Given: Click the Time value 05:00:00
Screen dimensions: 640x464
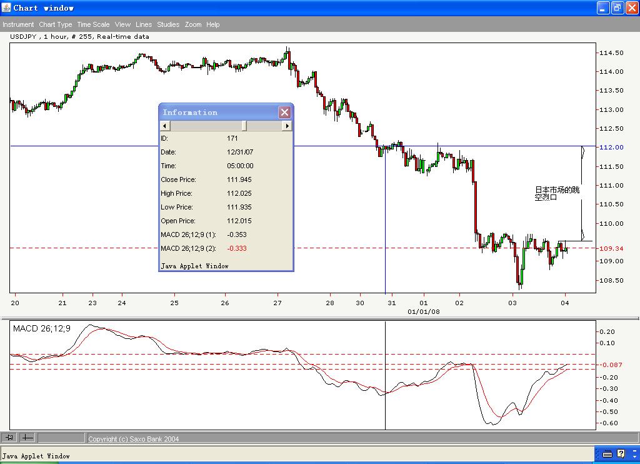Looking at the screenshot, I should coord(240,166).
